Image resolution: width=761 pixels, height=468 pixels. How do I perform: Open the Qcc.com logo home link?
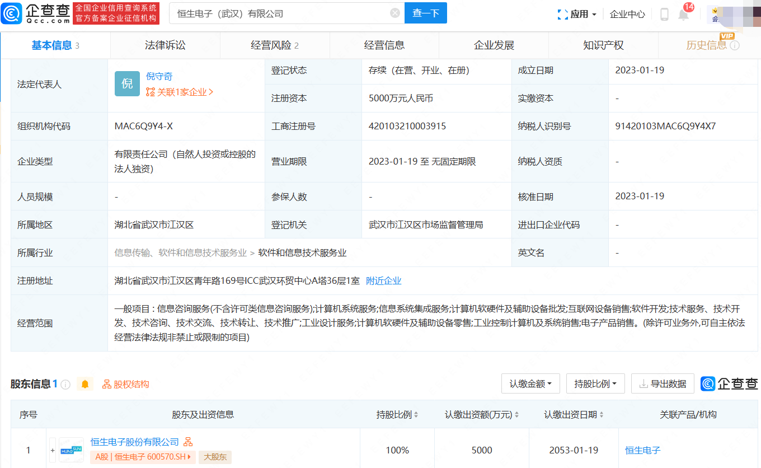pos(36,13)
